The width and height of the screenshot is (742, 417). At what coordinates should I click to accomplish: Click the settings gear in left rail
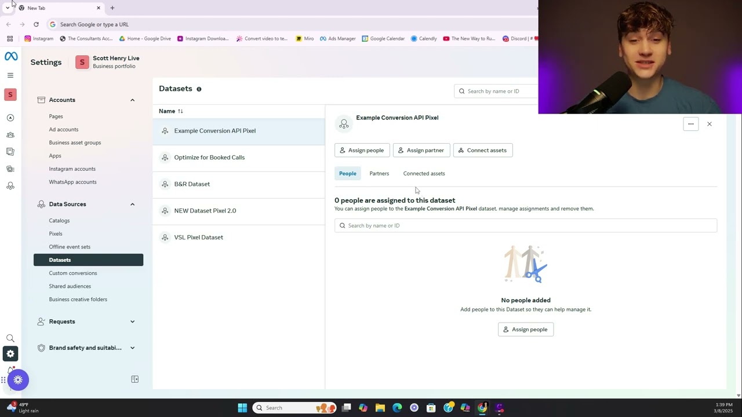pyautogui.click(x=10, y=354)
